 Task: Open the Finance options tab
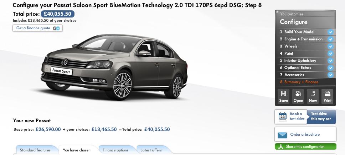pyautogui.click(x=115, y=150)
